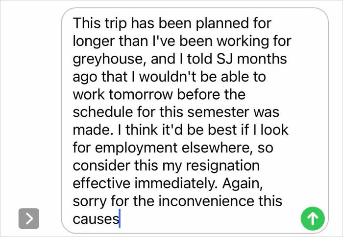The width and height of the screenshot is (343, 237).
Task: Place cursor on the word 'months'
Action: coord(263,60)
